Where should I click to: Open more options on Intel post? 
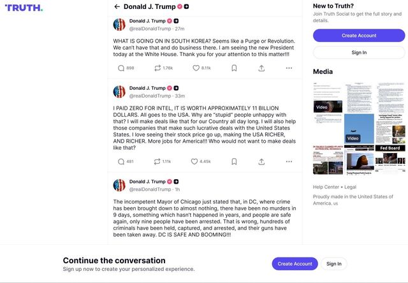[289, 161]
